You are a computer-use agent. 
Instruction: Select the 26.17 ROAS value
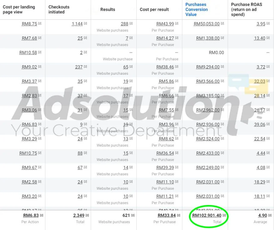point(260,110)
